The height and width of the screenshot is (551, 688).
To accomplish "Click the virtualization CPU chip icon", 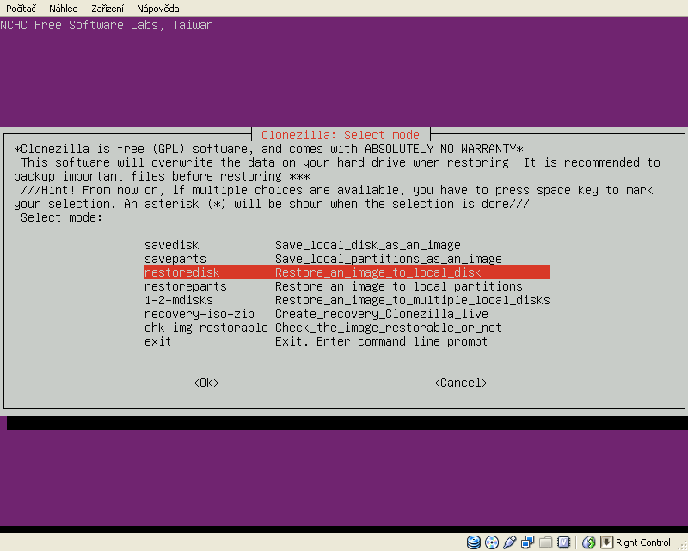I will click(x=563, y=542).
